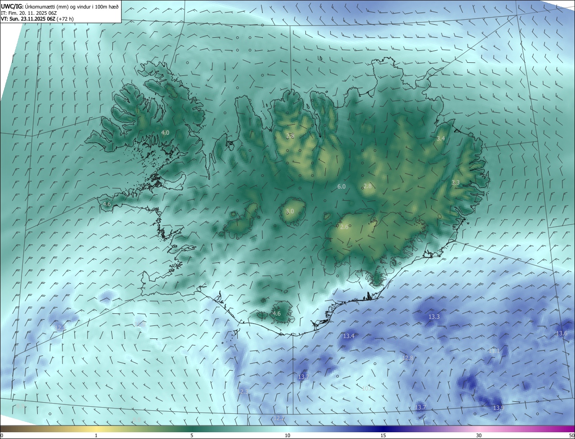Screen dimensions: 575x439
Task: Click the 3.4 value label in northeast Iceland
Action: click(441, 138)
